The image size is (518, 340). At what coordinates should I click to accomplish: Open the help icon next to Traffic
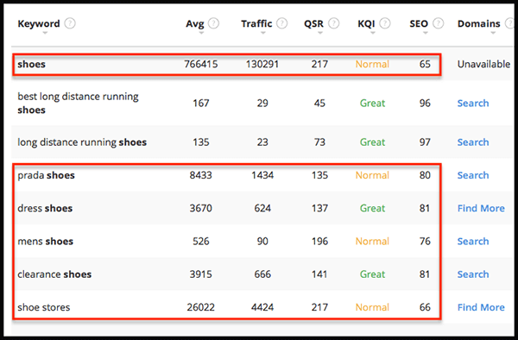(281, 23)
